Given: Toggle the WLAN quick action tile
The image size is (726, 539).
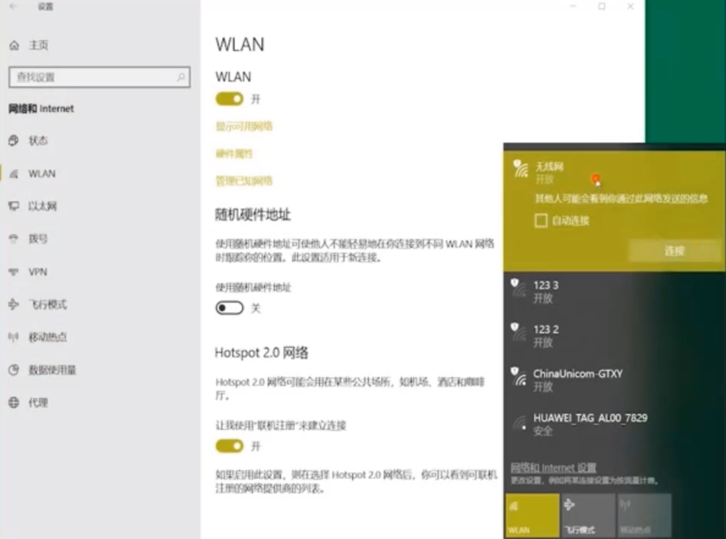Looking at the screenshot, I should [532, 515].
